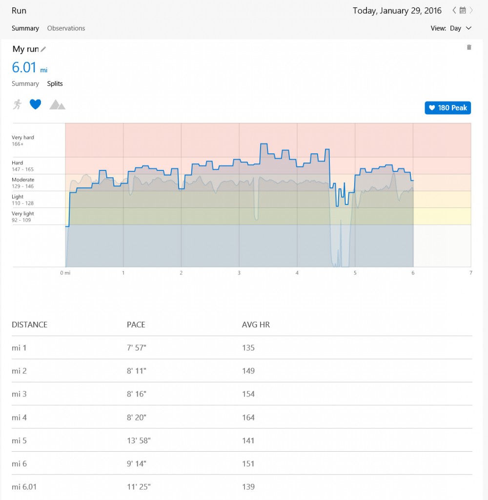
Task: Delete the run with the trash icon
Action: (469, 47)
